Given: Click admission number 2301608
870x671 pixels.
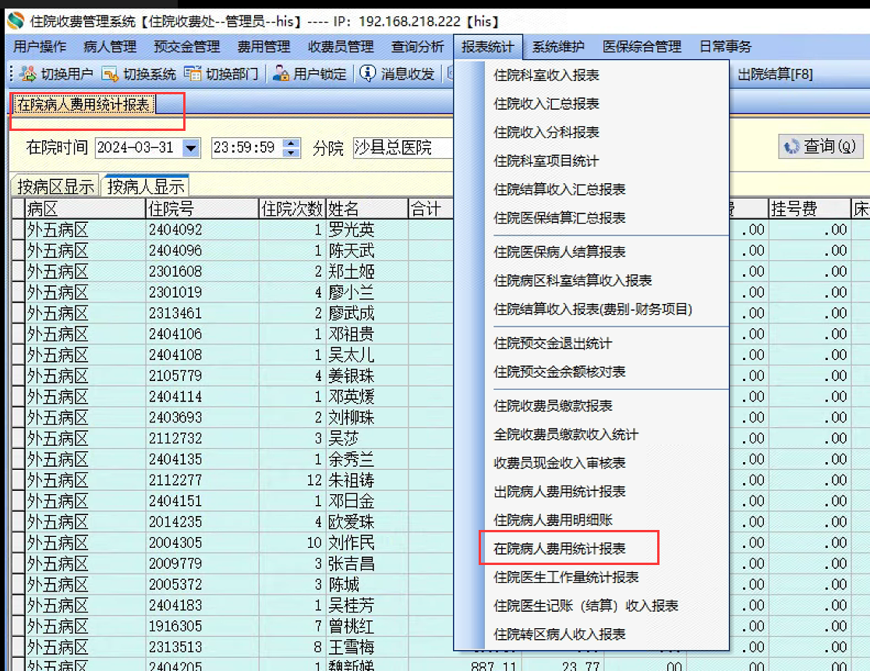Looking at the screenshot, I should point(175,271).
